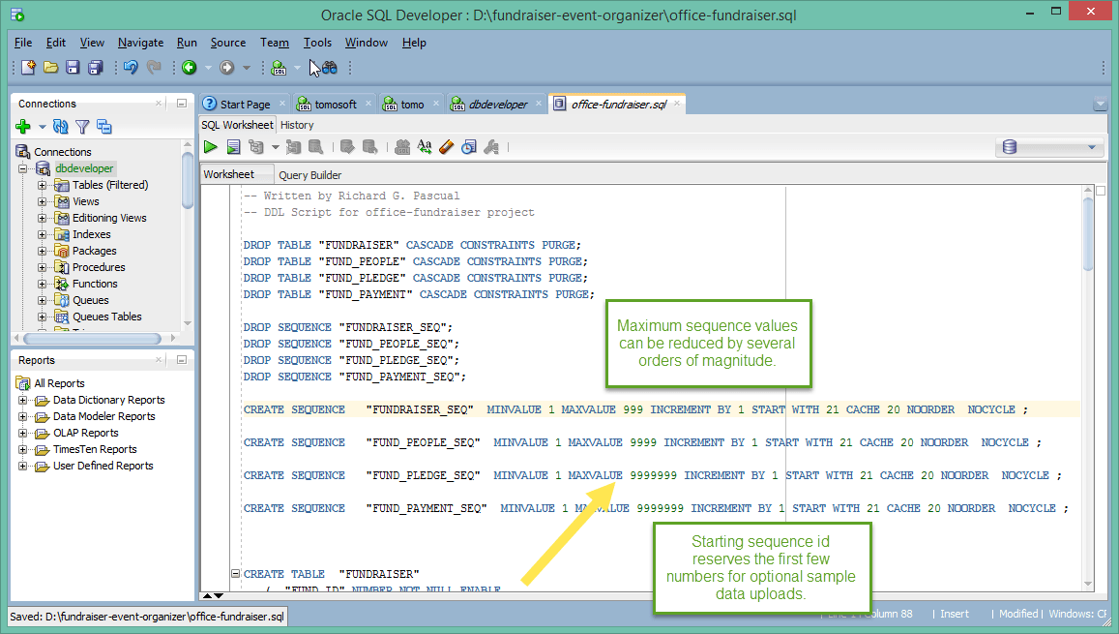Open the dropdown next to the Forward arrow
The image size is (1119, 634).
pyautogui.click(x=247, y=68)
